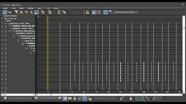The width and height of the screenshot is (186, 104).
Task: Select the Scale Keys tool
Action: tap(36, 12)
